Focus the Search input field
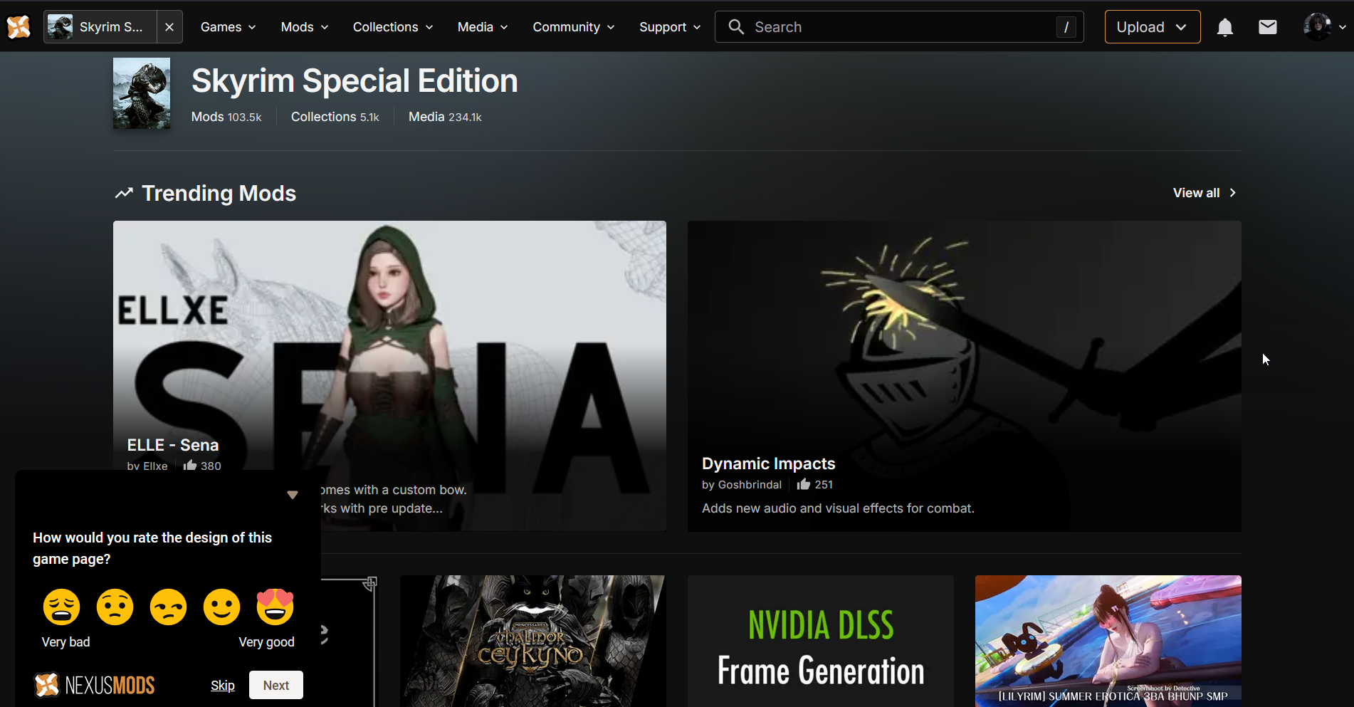 pos(899,27)
